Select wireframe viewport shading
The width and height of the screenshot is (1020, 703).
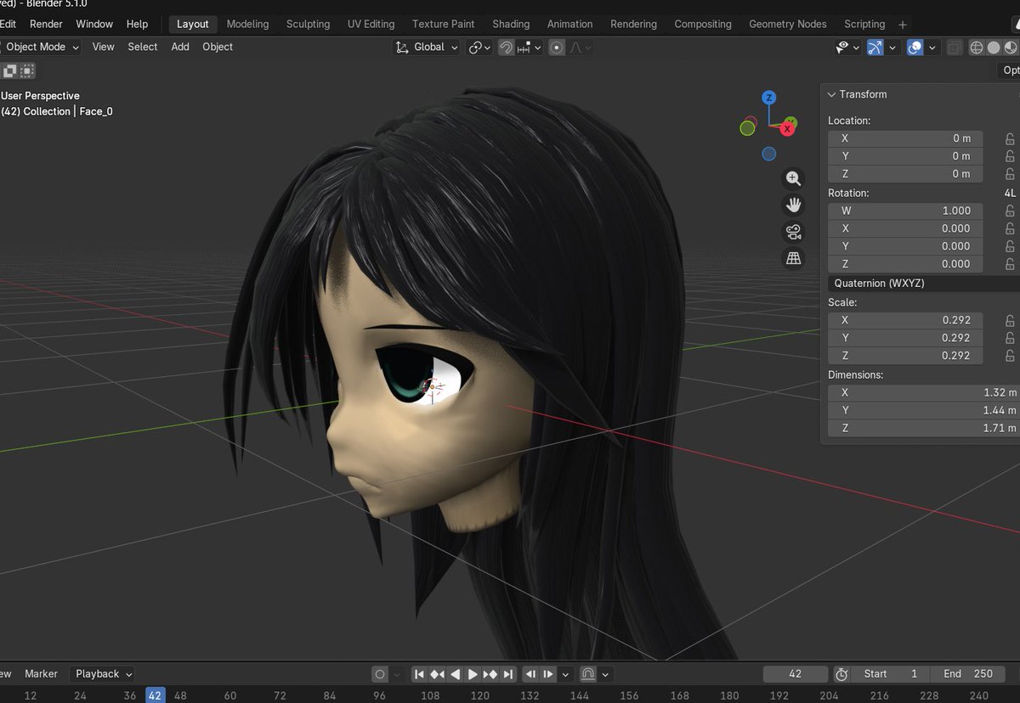point(977,48)
